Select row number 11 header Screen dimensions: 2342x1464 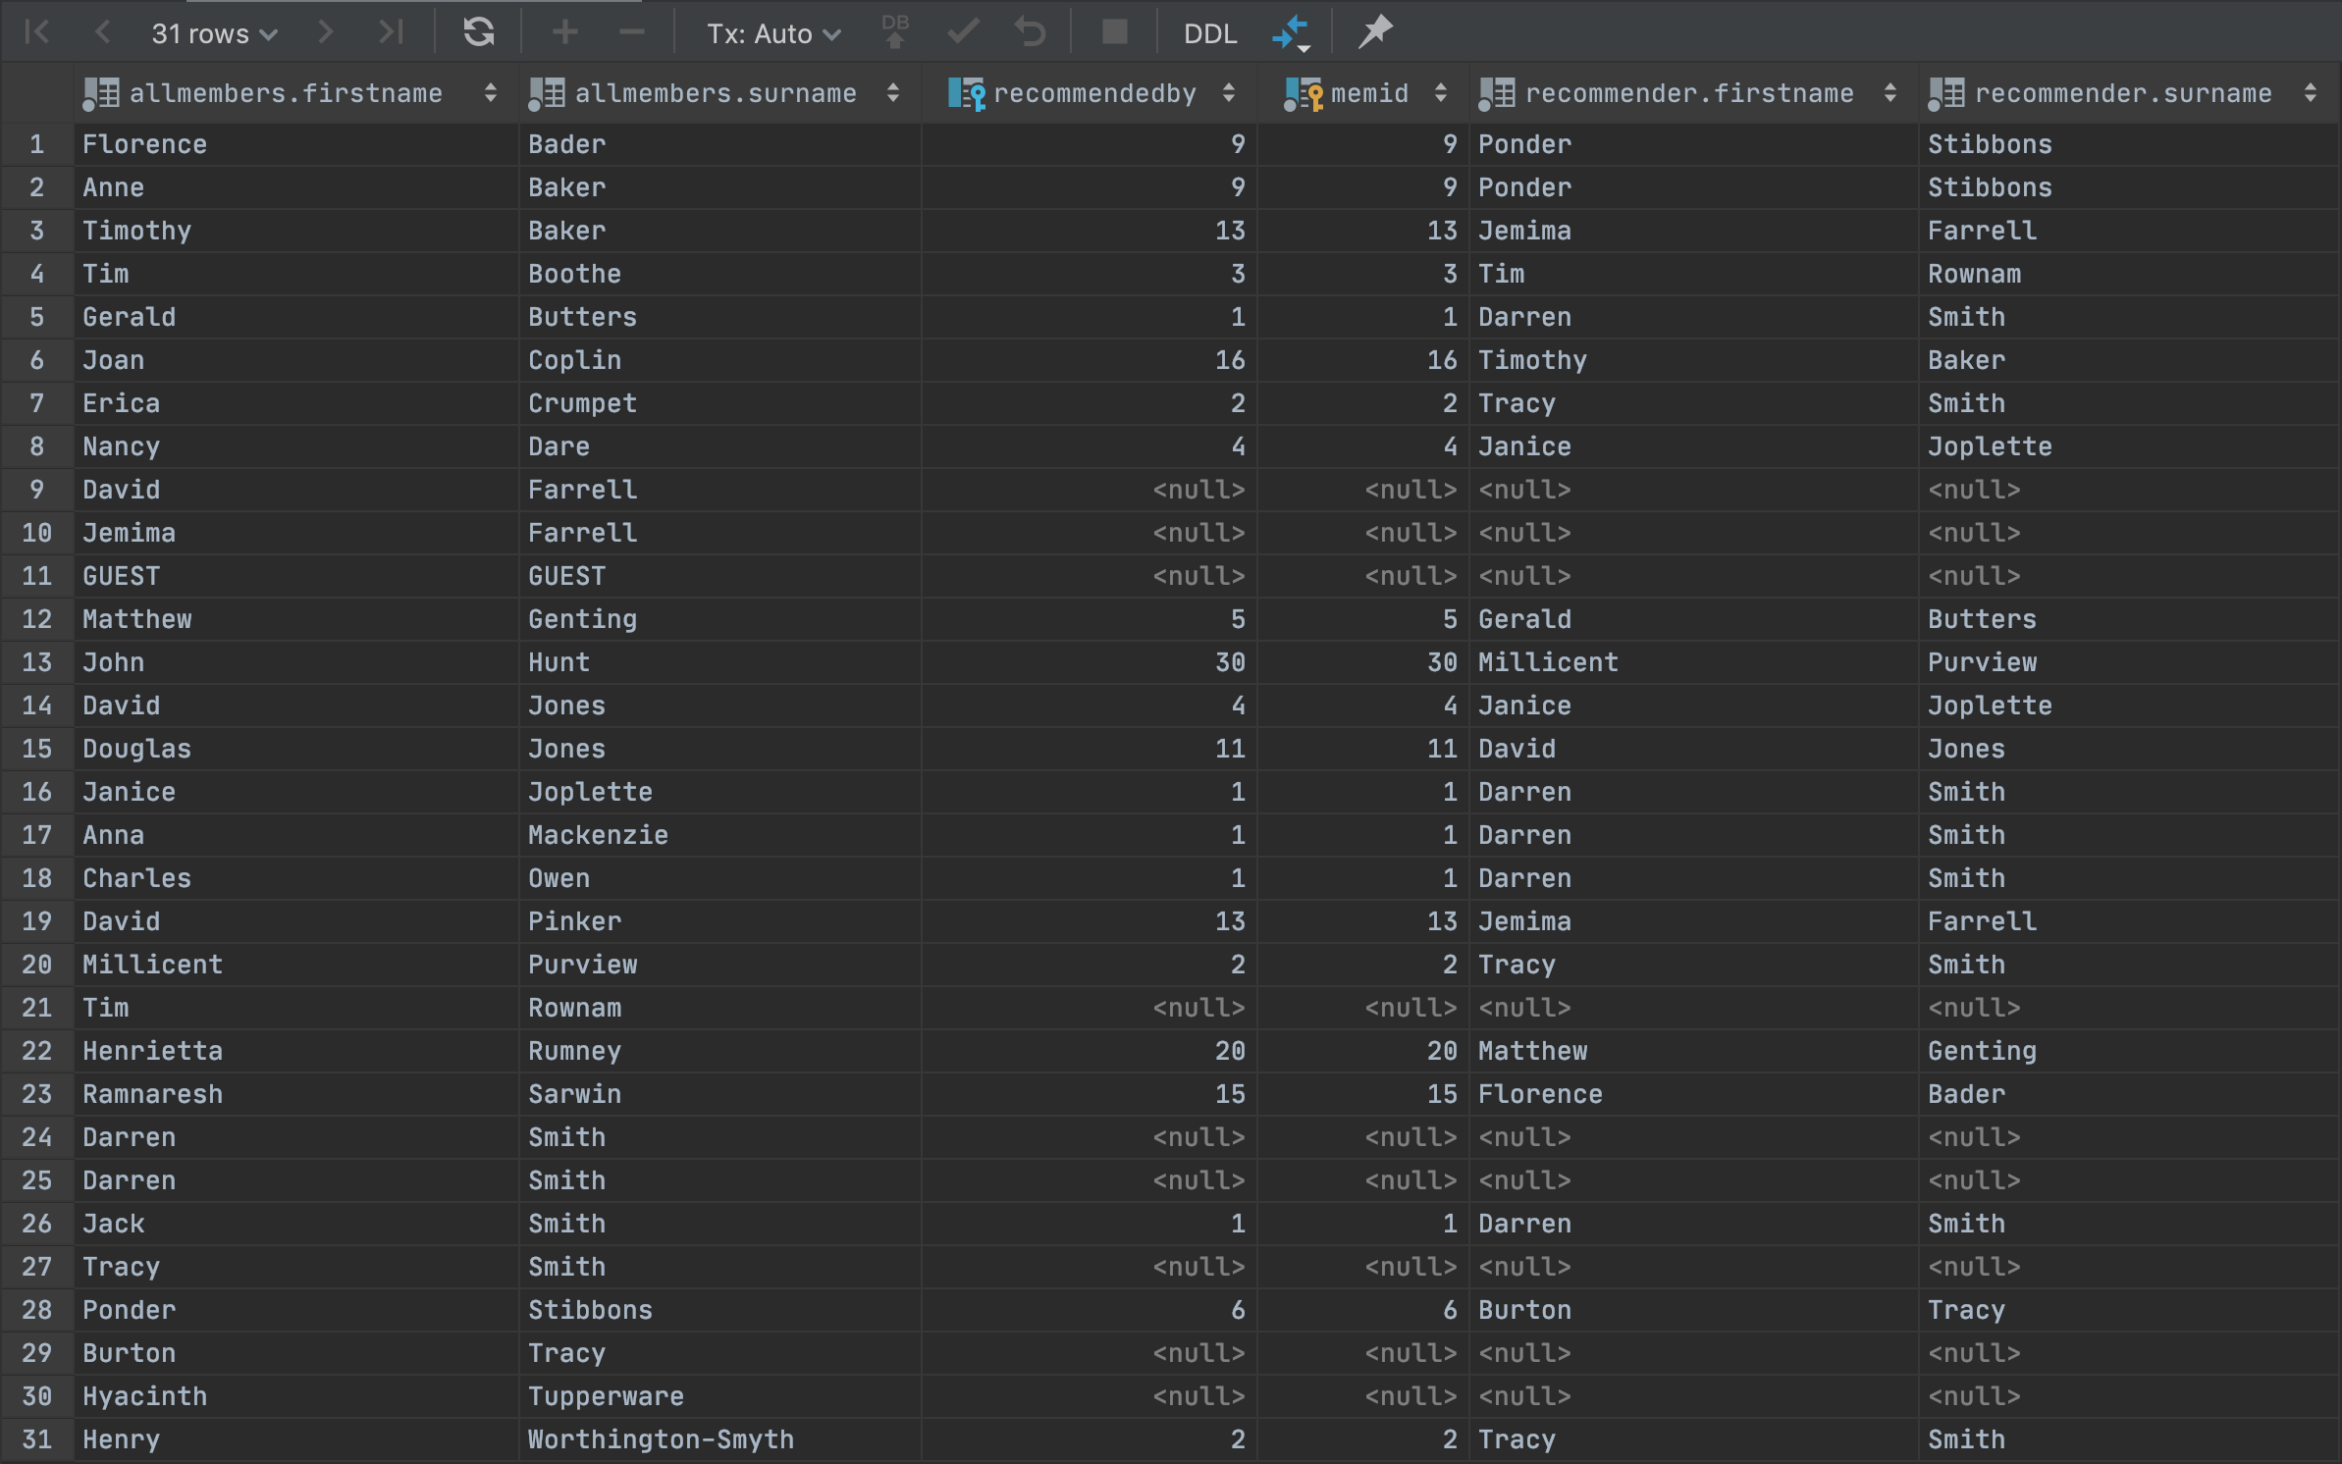(x=36, y=576)
